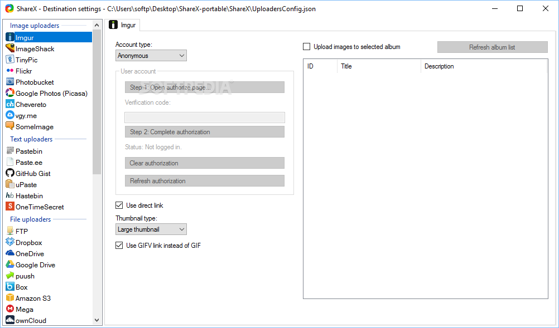
Task: Click the puush icon
Action: click(10, 276)
